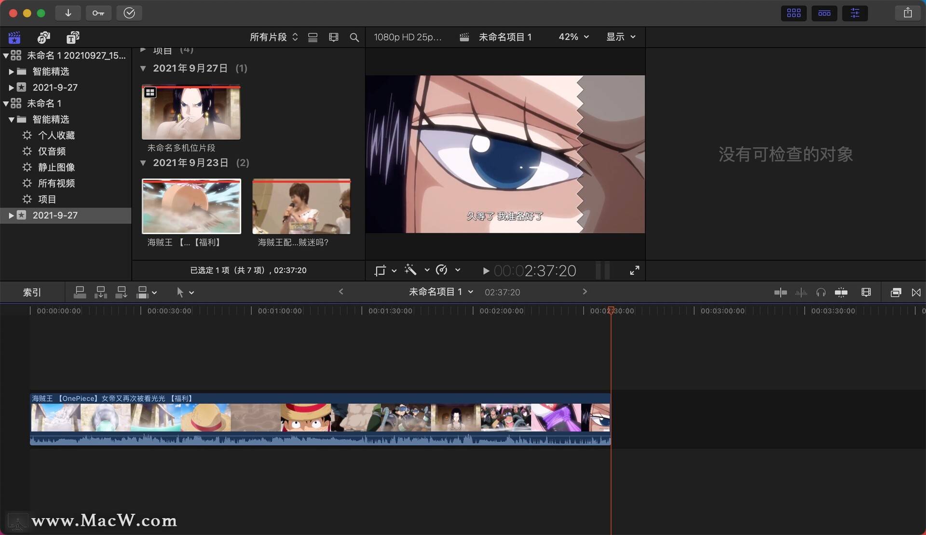Select the 海贼王 clip in the timeline
The height and width of the screenshot is (535, 926).
[320, 419]
